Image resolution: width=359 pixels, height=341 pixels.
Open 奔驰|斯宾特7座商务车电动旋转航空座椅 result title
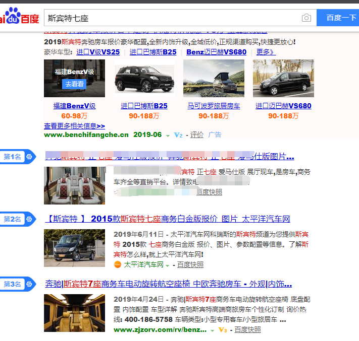169,284
